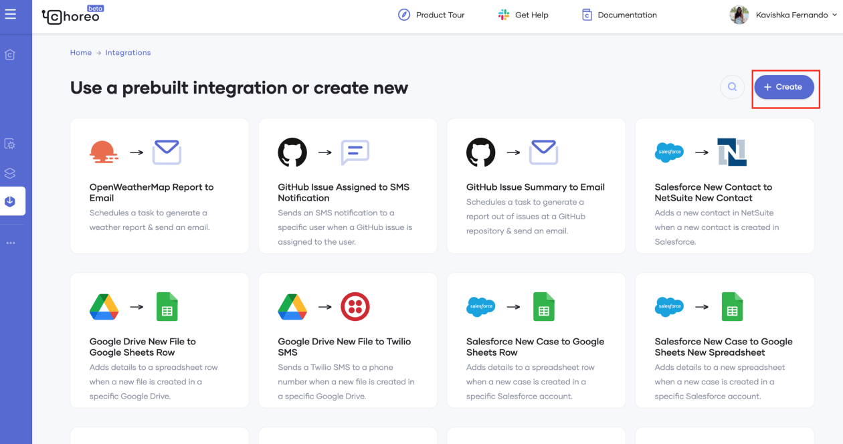Click Salesforce icon in Sheets Row card

(481, 307)
